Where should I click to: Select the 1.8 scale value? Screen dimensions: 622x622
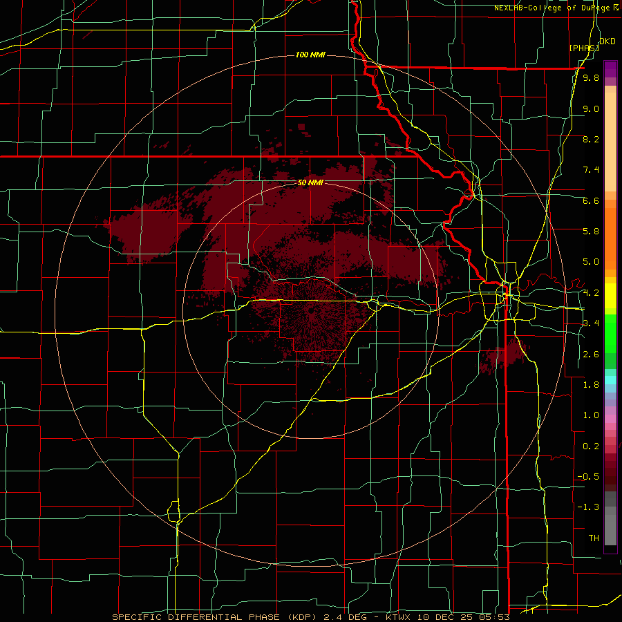coord(591,385)
